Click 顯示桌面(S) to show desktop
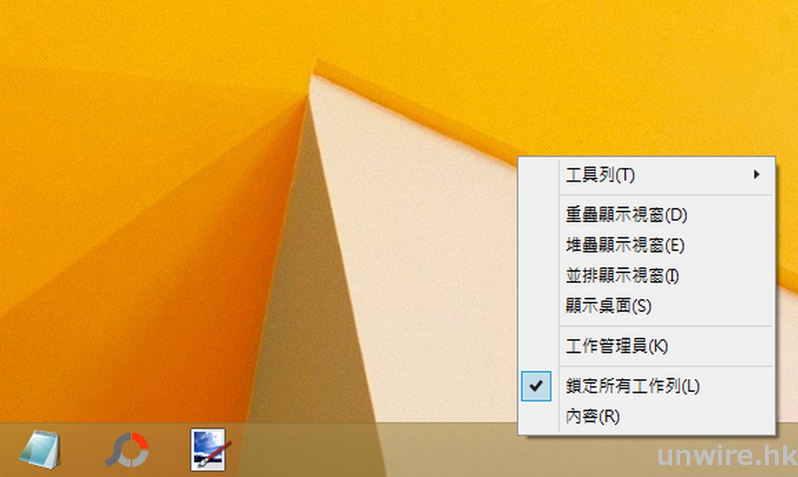Viewport: 798px width, 477px height. (x=608, y=306)
